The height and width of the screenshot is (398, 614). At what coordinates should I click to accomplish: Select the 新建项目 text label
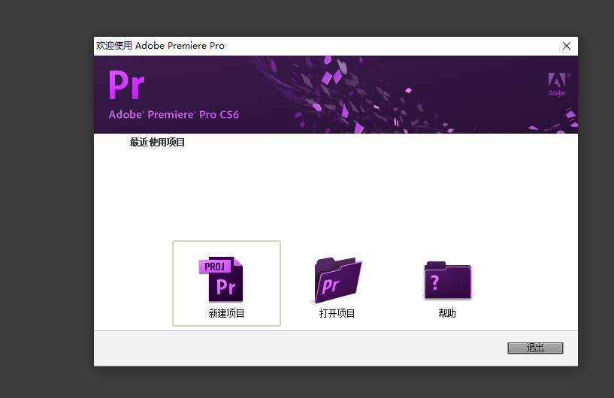tap(226, 313)
